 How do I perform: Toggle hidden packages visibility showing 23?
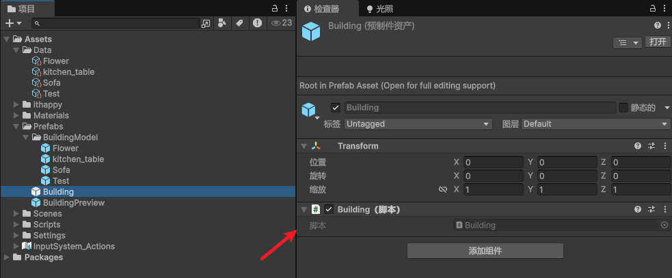[x=282, y=23]
